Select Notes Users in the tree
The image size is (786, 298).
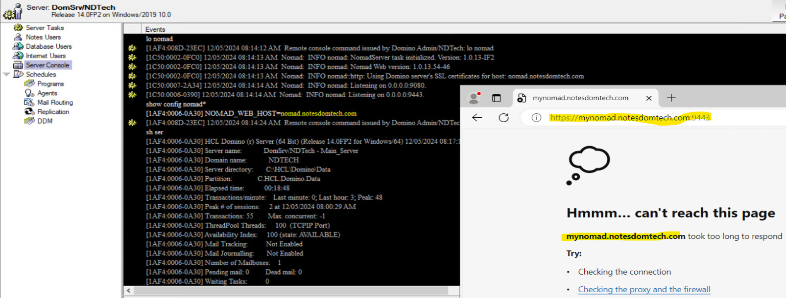[43, 37]
